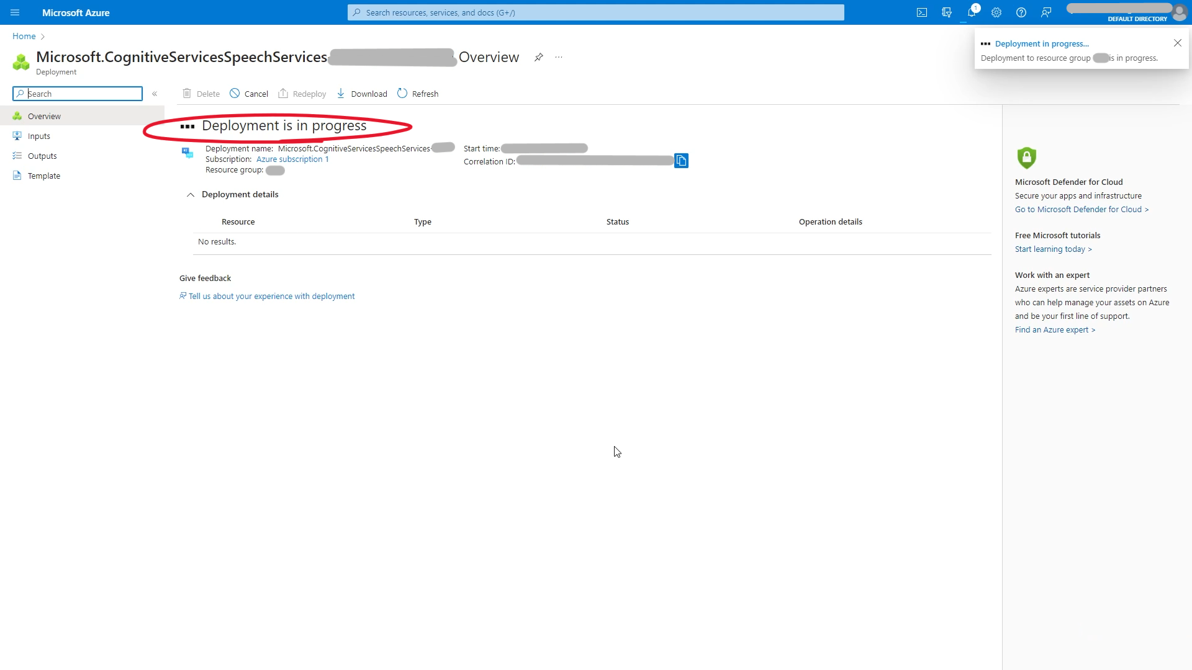
Task: Open the help question mark icon
Action: [1021, 12]
